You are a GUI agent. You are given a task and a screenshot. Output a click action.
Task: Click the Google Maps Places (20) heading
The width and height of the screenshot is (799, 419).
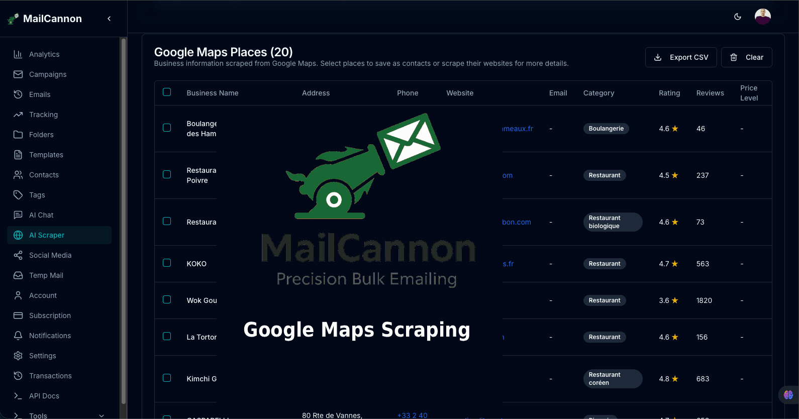[223, 52]
